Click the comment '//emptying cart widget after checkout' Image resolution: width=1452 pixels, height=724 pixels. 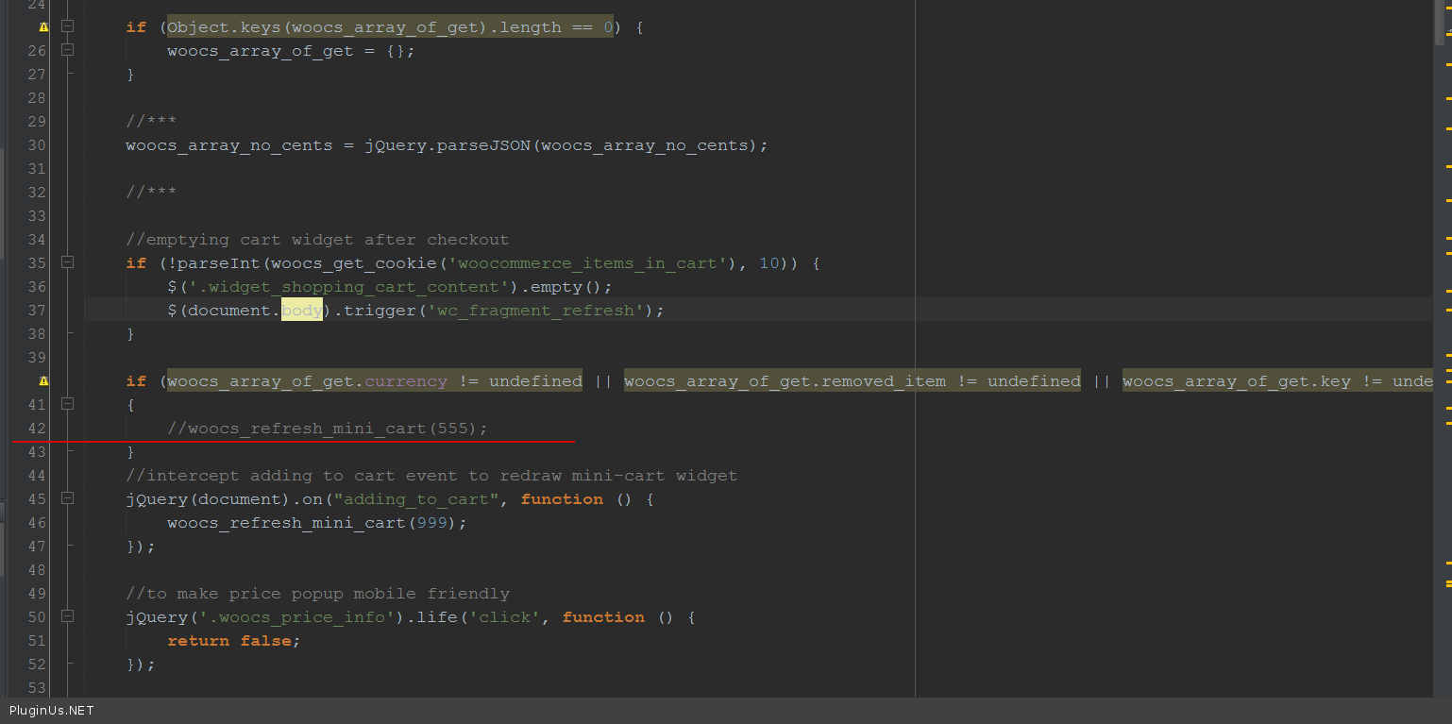tap(317, 240)
